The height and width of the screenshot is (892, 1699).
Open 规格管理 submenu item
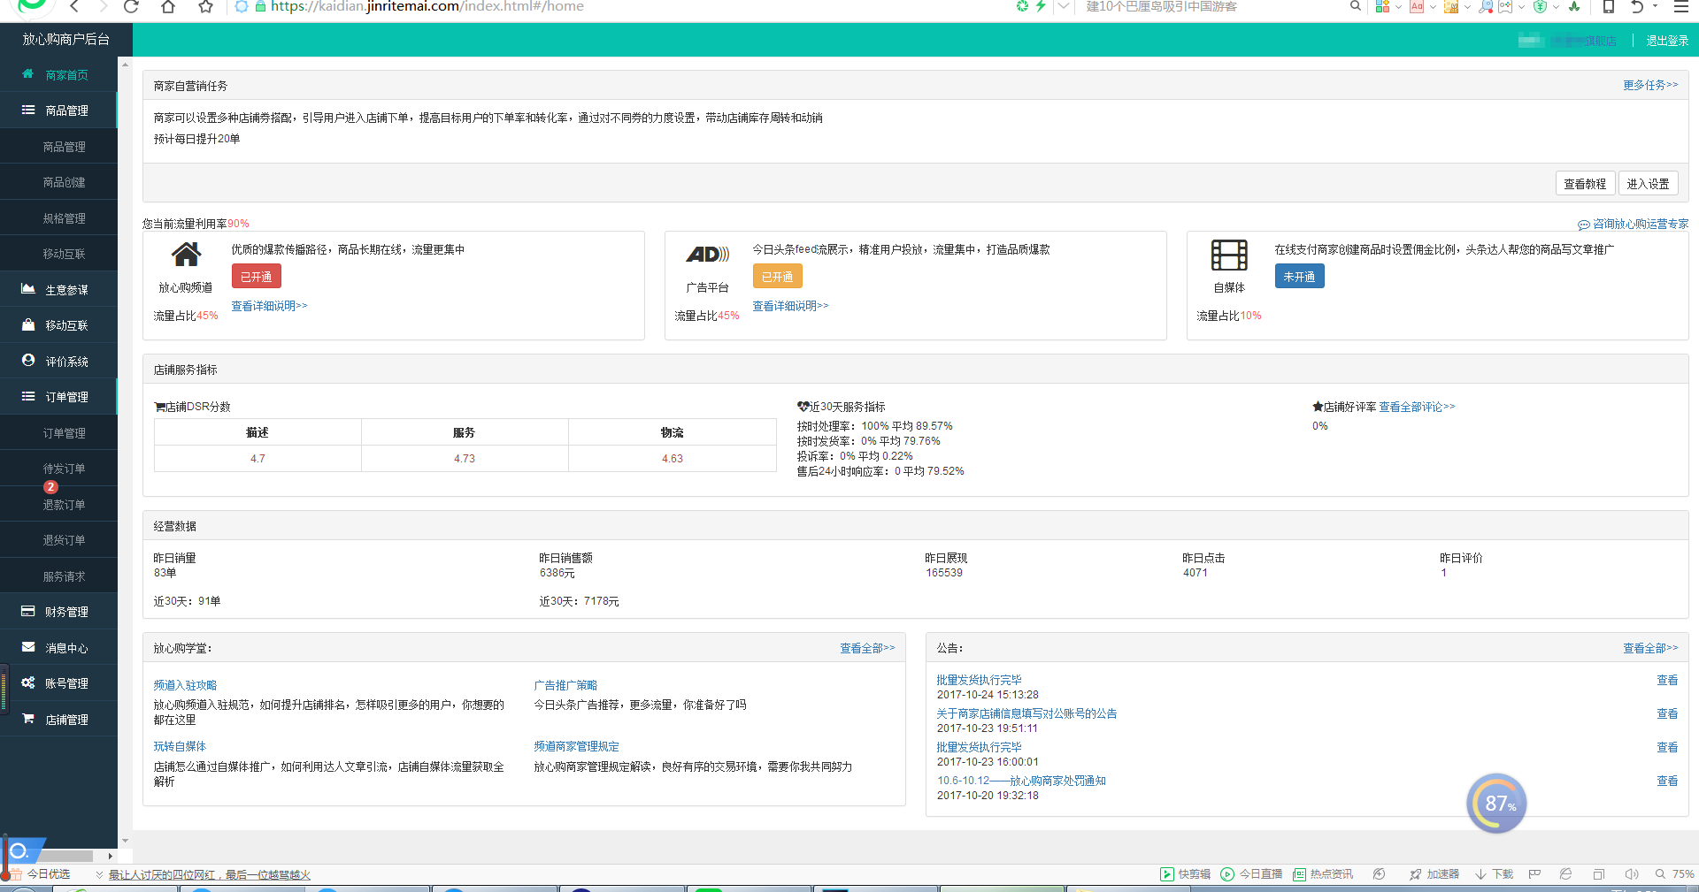58,218
